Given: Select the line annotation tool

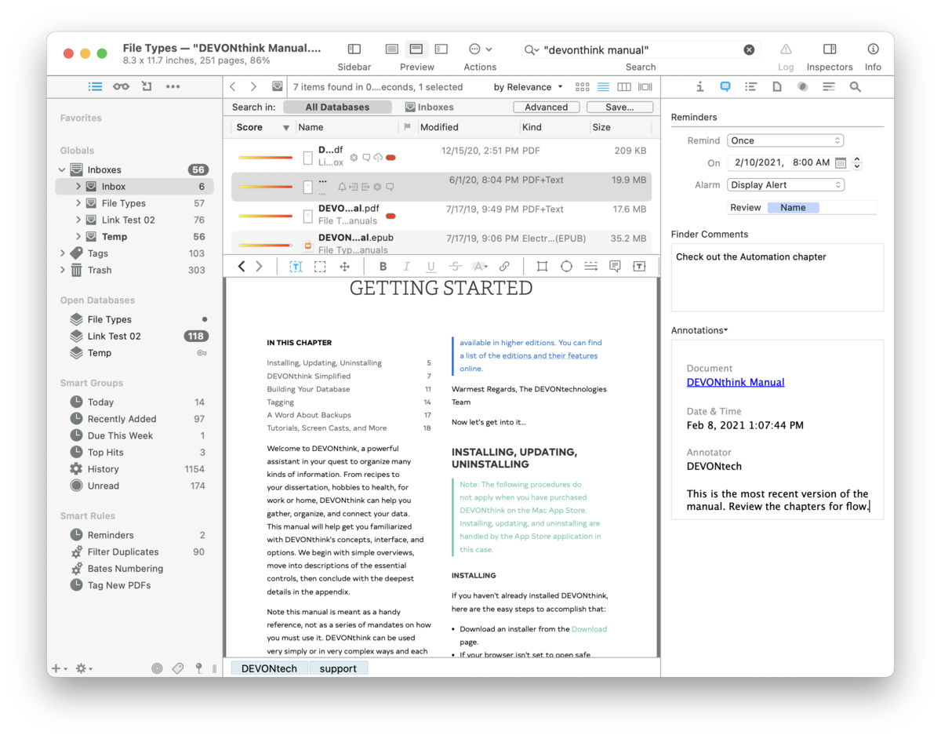Looking at the screenshot, I should pos(590,267).
